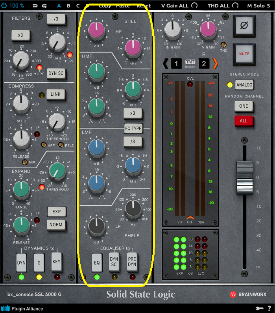
Task: Click the red ALL button
Action: click(244, 121)
